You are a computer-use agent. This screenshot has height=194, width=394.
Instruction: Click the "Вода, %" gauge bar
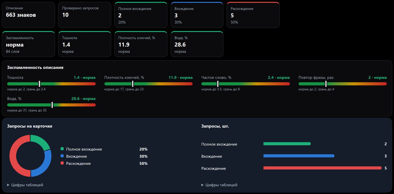[x=51, y=105]
